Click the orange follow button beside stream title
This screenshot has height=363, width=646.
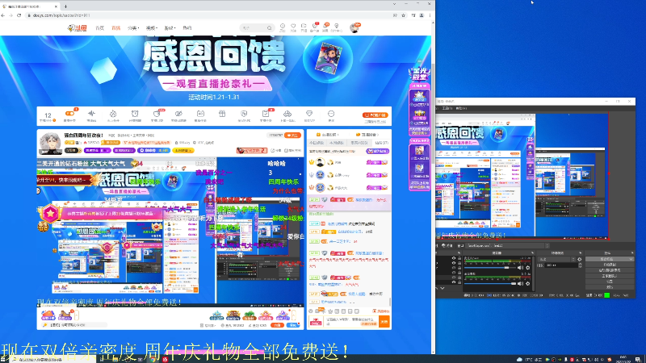tap(293, 136)
